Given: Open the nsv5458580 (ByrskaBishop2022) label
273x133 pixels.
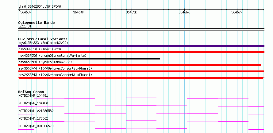Looking at the screenshot, I should point(45,62).
